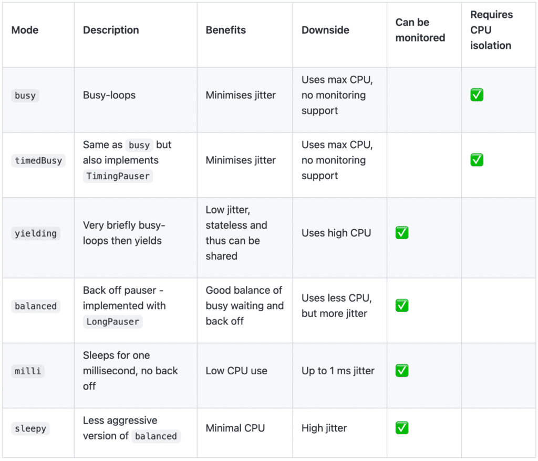
Task: Click the sleepy row monitored checkmark
Action: (x=402, y=428)
